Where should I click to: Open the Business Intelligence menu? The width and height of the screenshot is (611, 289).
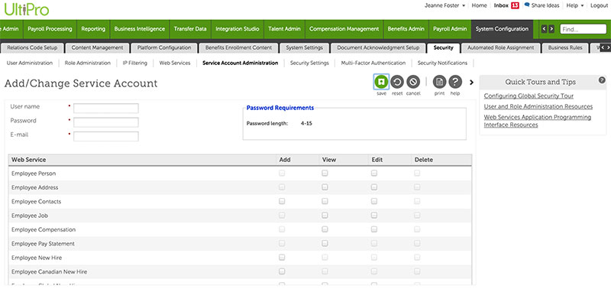point(140,29)
